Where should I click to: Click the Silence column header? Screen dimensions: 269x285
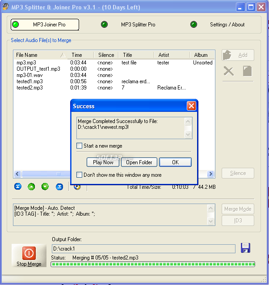point(106,55)
